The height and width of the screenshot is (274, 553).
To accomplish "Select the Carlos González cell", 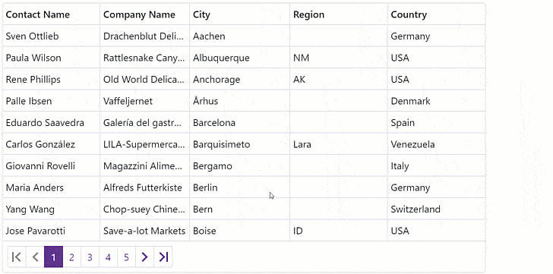I will click(51, 144).
